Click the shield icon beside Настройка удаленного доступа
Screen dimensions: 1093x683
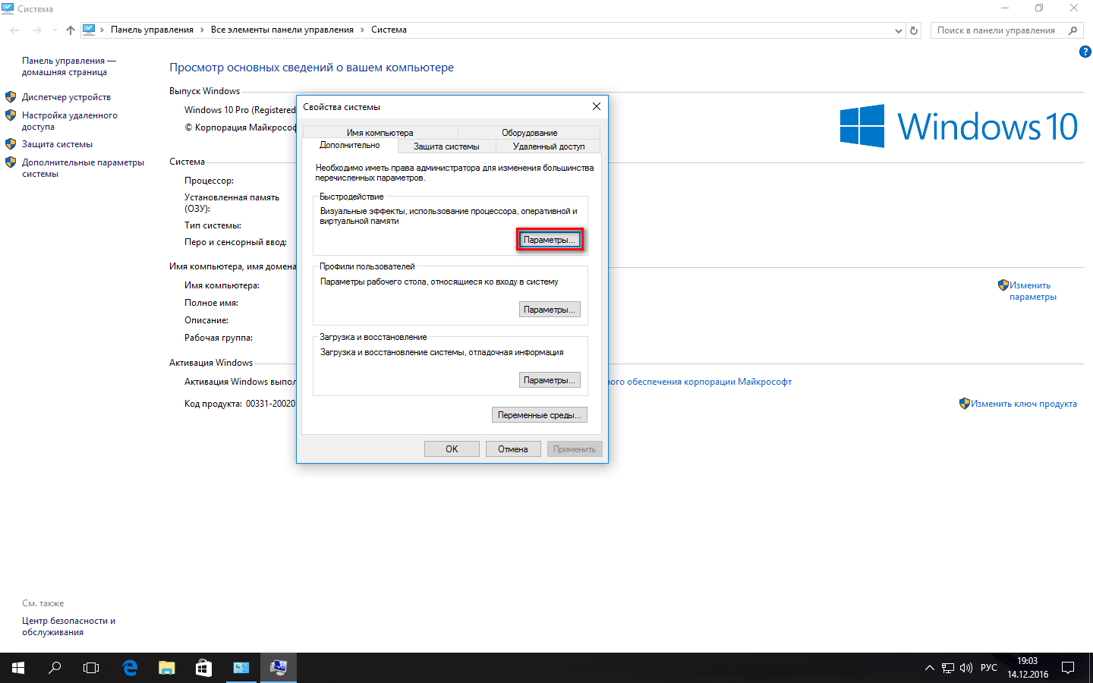[11, 115]
